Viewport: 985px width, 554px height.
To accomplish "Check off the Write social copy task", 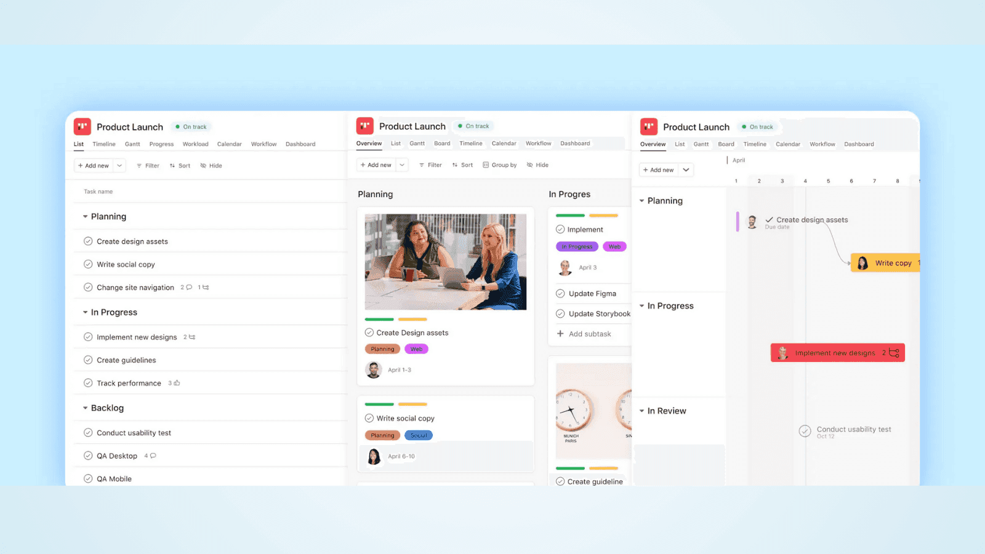I will tap(88, 263).
